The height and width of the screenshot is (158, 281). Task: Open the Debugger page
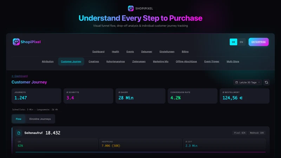146,52
